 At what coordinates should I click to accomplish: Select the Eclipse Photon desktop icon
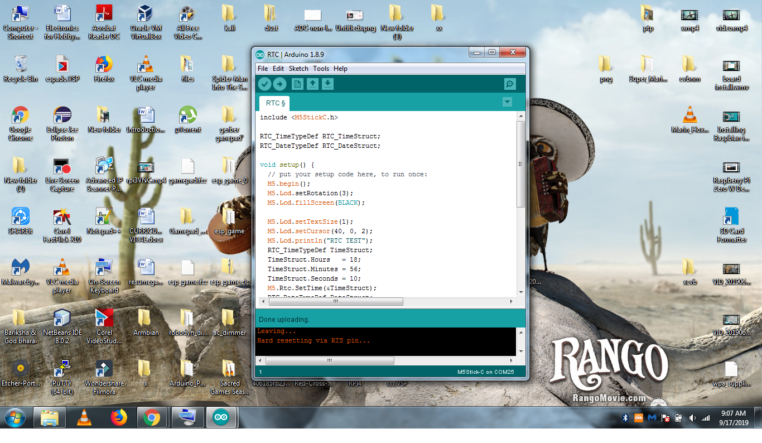(62, 123)
